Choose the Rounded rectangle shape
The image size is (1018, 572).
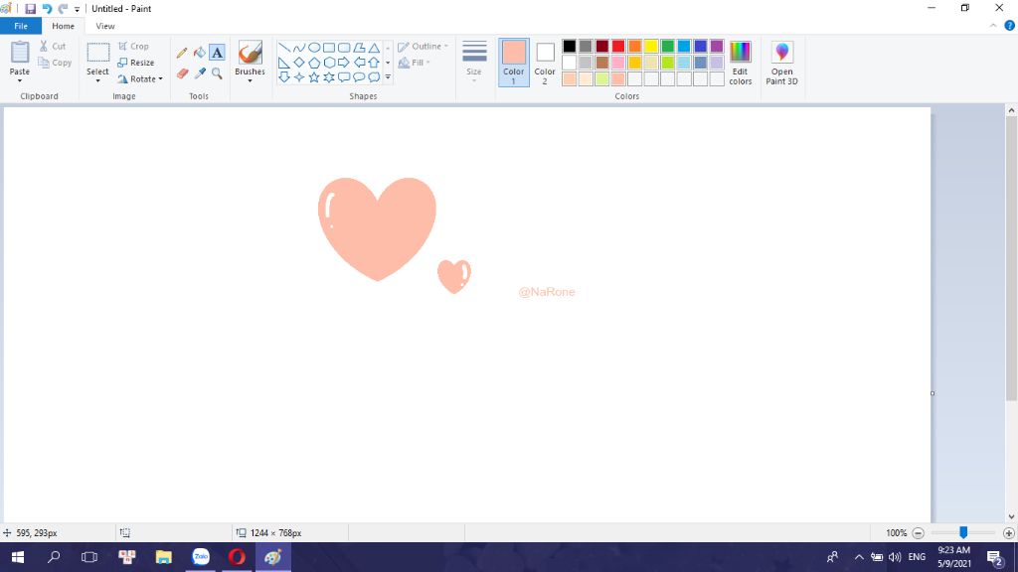344,48
